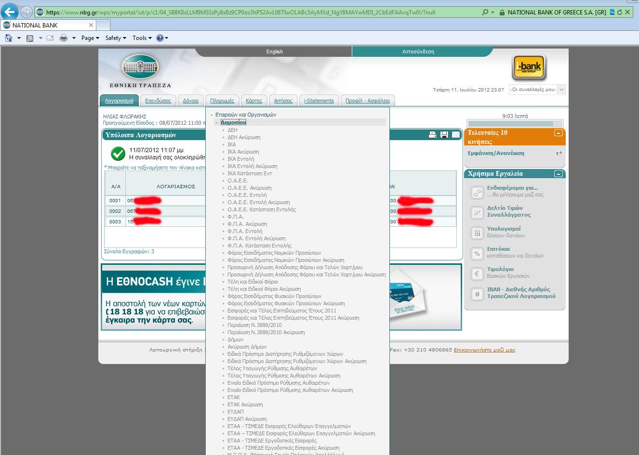Open Δελτίο Τιμών Συναλλάγματος link
Image resolution: width=639 pixels, height=455 pixels.
pos(508,211)
